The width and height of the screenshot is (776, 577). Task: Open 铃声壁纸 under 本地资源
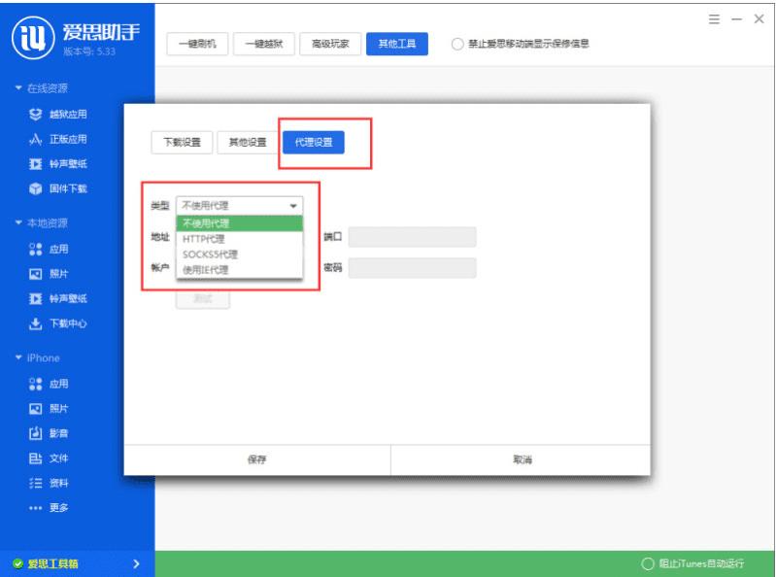[x=58, y=298]
